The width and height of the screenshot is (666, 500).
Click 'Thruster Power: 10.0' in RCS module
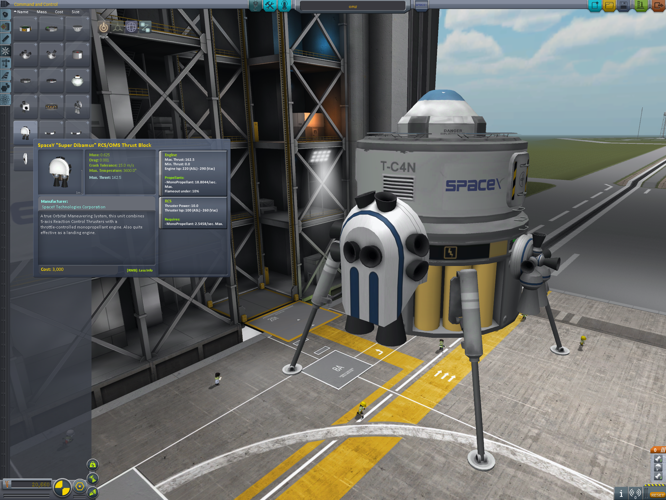(x=181, y=206)
